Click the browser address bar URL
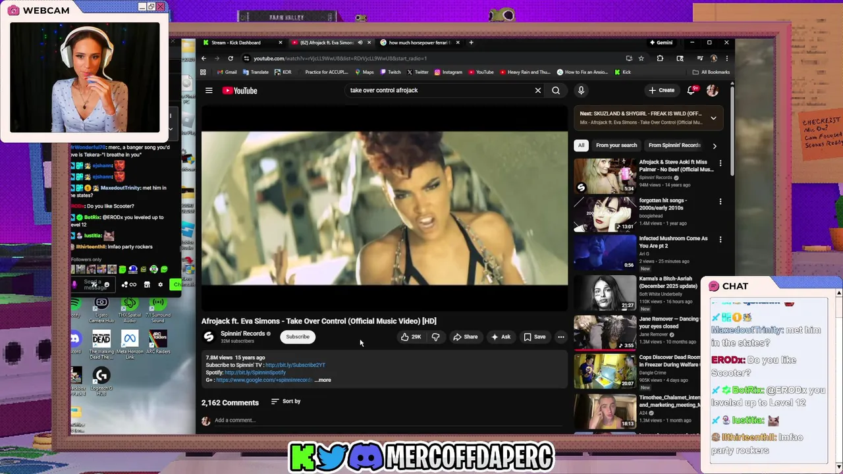Image resolution: width=843 pixels, height=474 pixels. (x=340, y=59)
